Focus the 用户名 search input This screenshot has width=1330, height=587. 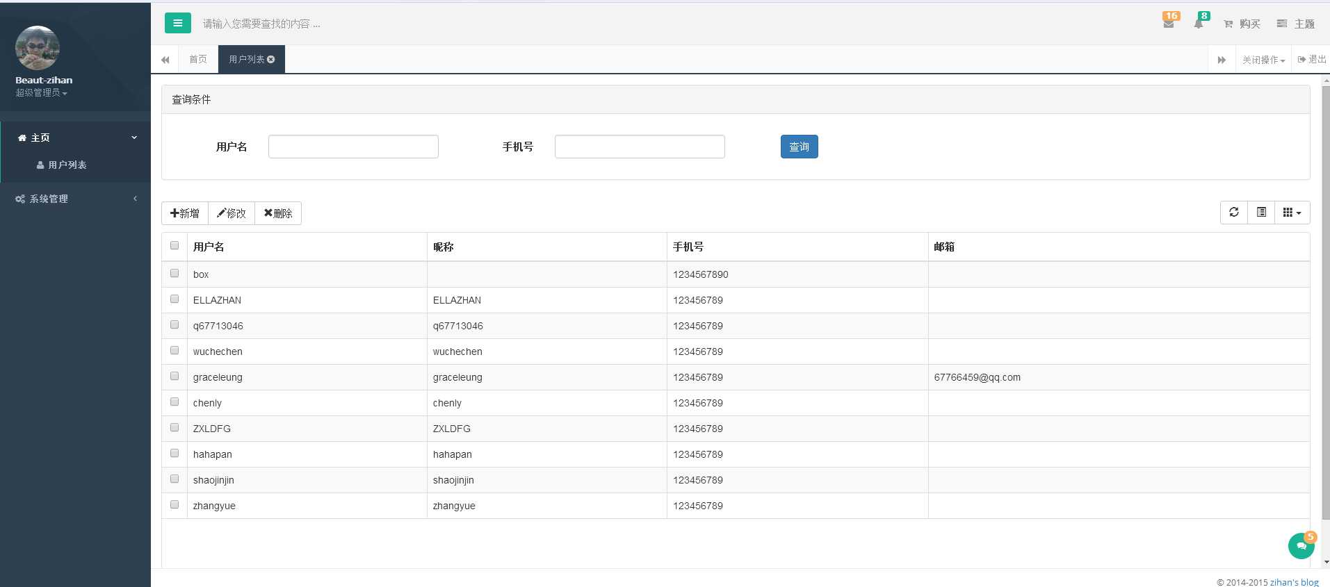353,147
